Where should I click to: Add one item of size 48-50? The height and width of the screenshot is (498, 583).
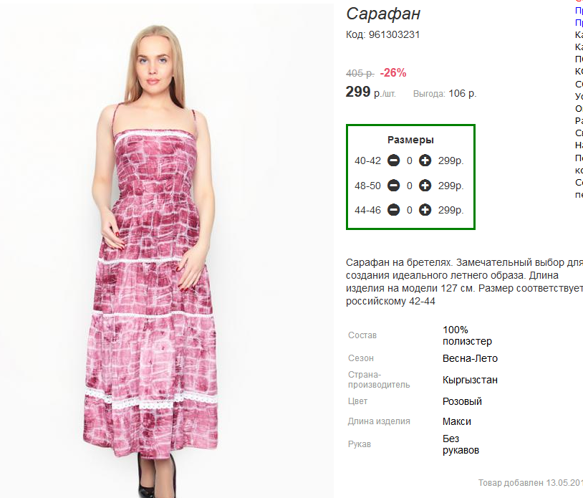(x=425, y=185)
